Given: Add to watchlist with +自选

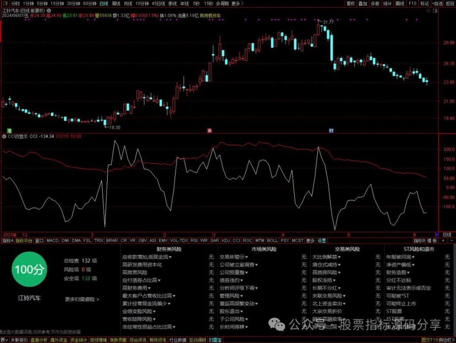Looking at the screenshot, I should (437, 3).
